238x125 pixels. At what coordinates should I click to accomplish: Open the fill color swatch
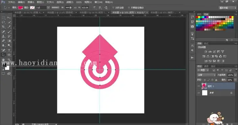[x=21, y=8]
